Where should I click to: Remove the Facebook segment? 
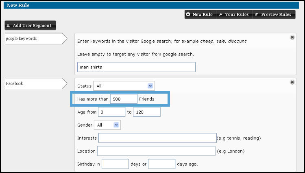(292, 82)
